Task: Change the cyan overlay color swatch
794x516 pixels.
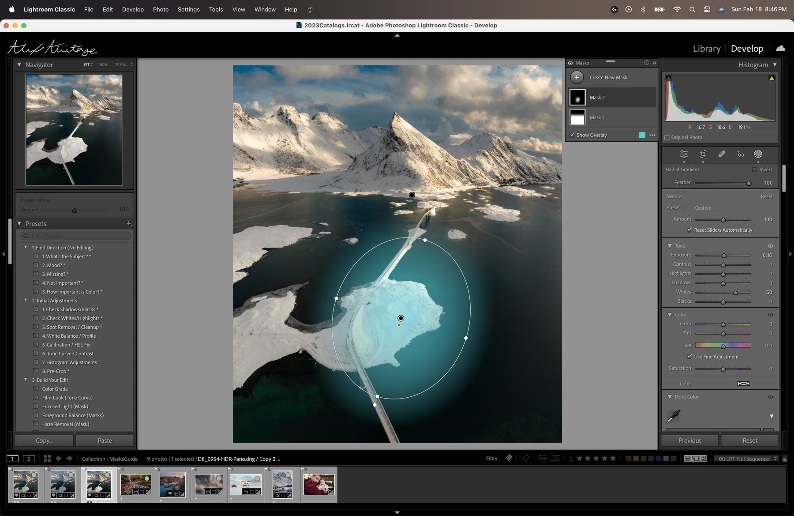Action: pyautogui.click(x=642, y=135)
